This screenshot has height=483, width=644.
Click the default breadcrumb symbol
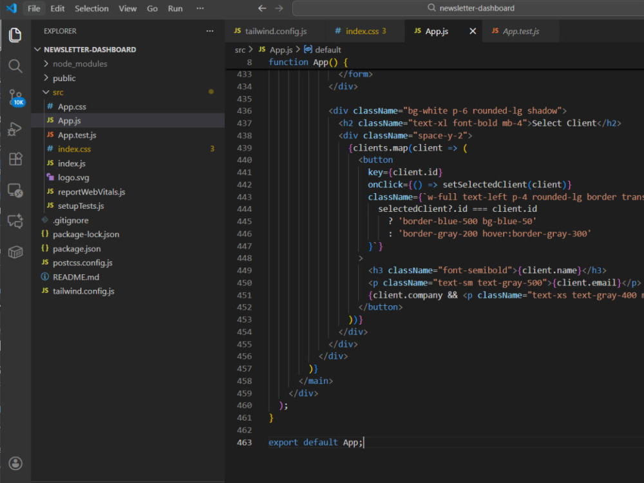pos(323,50)
